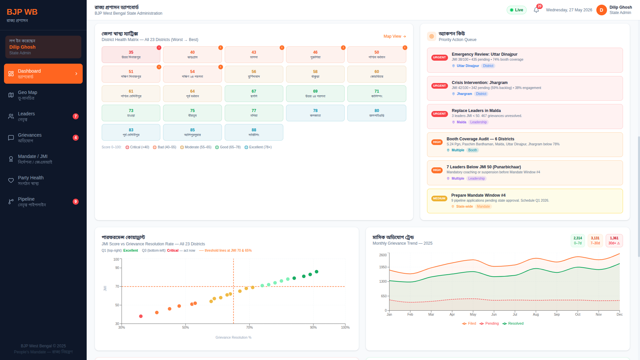Click the 'Wednesday, 27 May 2026' date text
This screenshot has height=360, width=640.
(569, 10)
